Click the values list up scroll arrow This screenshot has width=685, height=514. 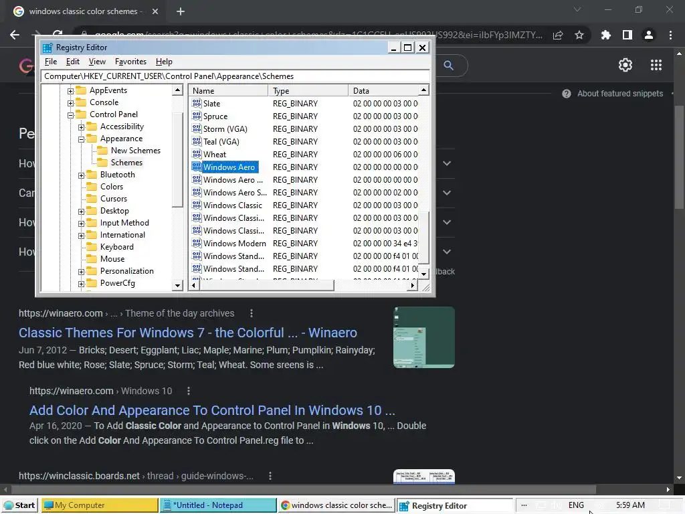pos(423,90)
